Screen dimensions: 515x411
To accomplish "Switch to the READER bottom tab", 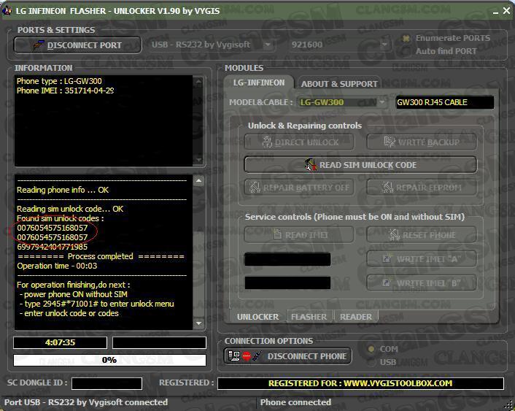I will [356, 317].
